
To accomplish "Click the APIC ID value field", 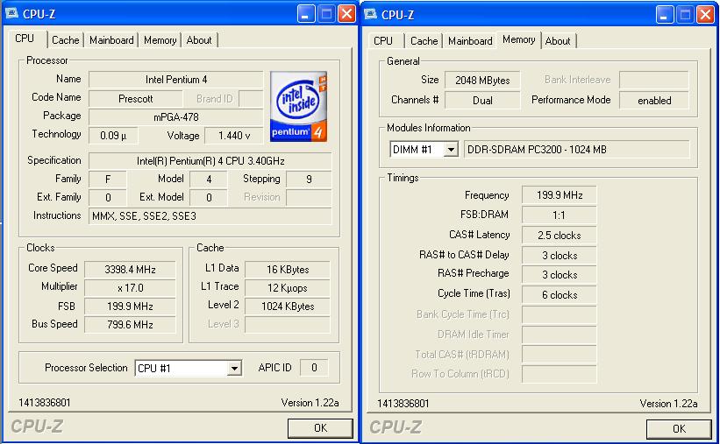I will pyautogui.click(x=314, y=368).
